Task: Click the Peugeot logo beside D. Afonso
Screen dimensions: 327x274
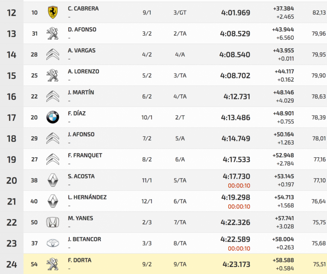Action: click(x=53, y=33)
